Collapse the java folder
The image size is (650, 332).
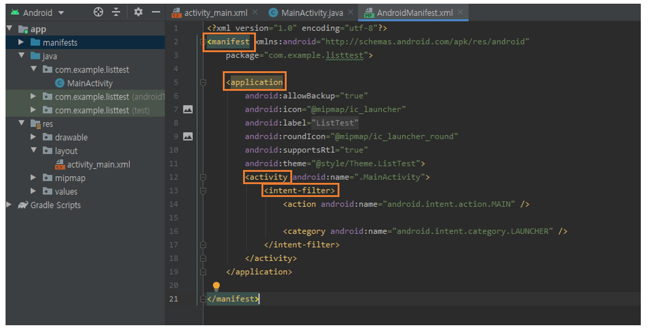point(21,55)
